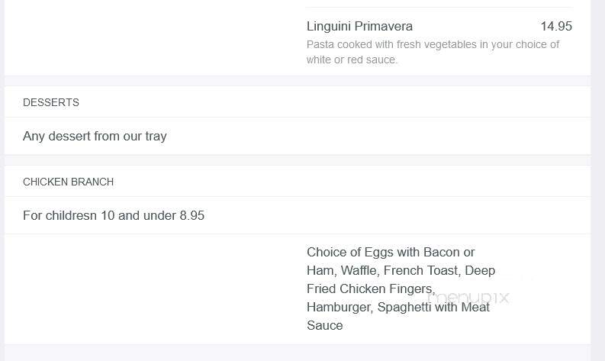This screenshot has width=605, height=361.
Task: Select the Linguini Primavera menu item
Action: [x=359, y=26]
